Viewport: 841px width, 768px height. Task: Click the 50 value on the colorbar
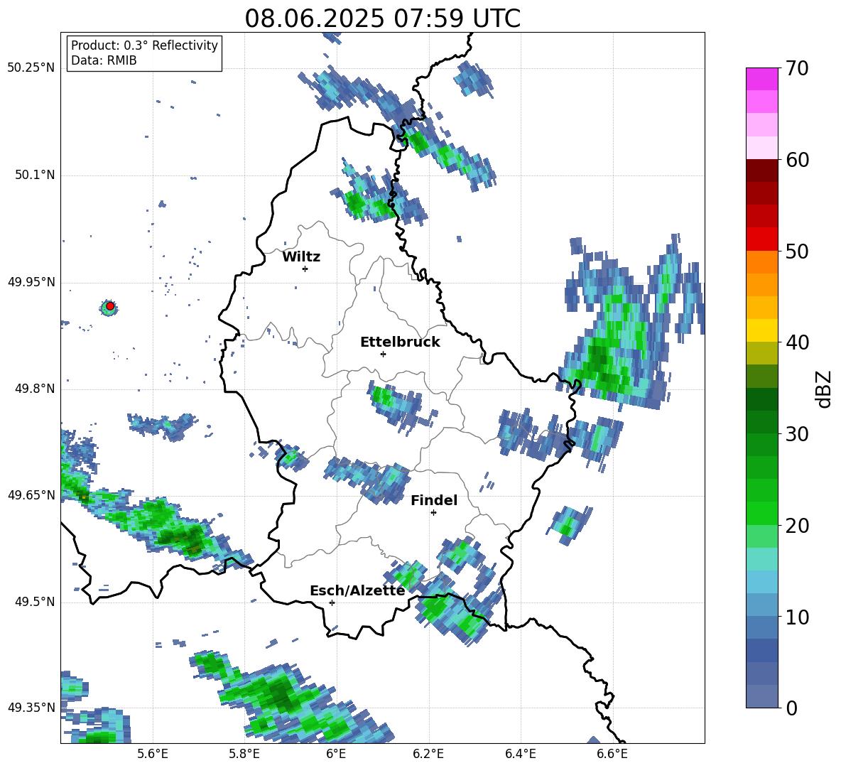pyautogui.click(x=797, y=251)
